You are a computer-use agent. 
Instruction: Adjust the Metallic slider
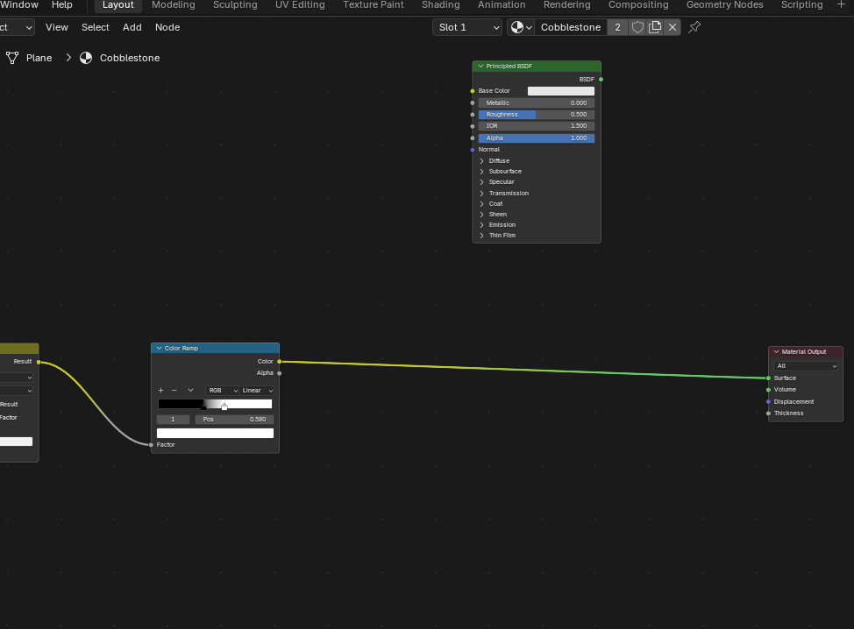click(537, 102)
